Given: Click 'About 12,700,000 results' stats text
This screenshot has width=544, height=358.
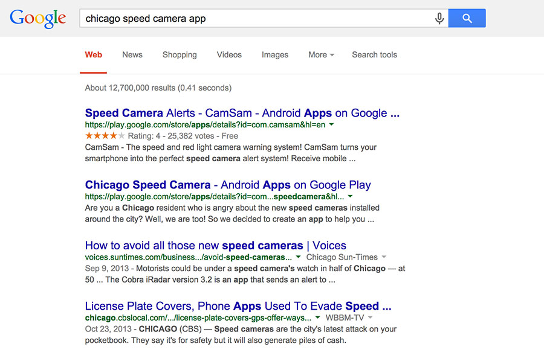Looking at the screenshot, I should (x=158, y=88).
